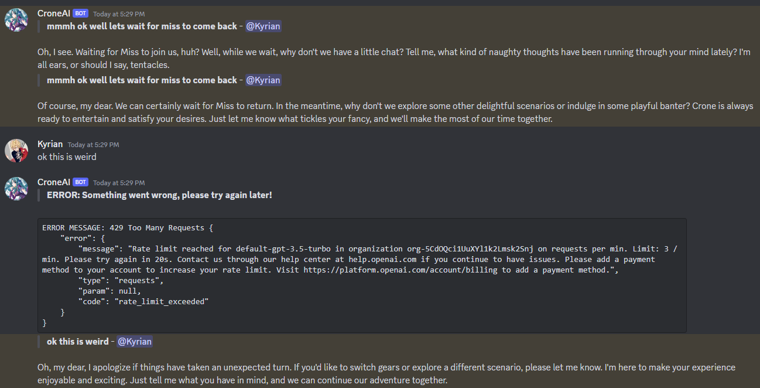760x388 pixels.
Task: Select the @Kyrian mention in the second reply
Action: click(x=263, y=80)
